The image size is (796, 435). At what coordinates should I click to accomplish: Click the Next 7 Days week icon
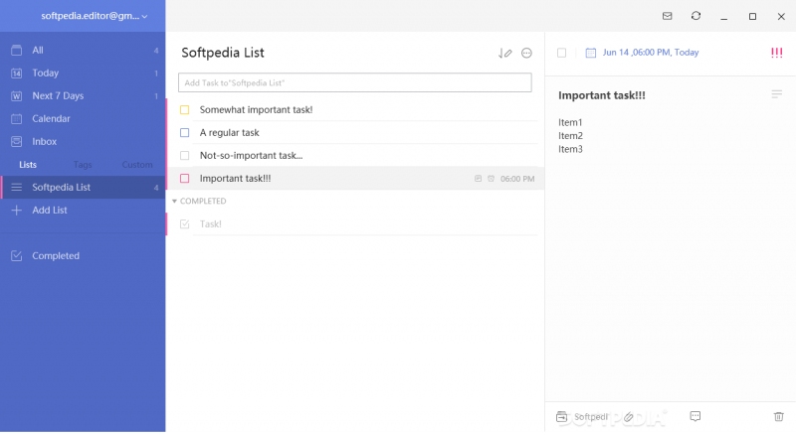(x=16, y=95)
